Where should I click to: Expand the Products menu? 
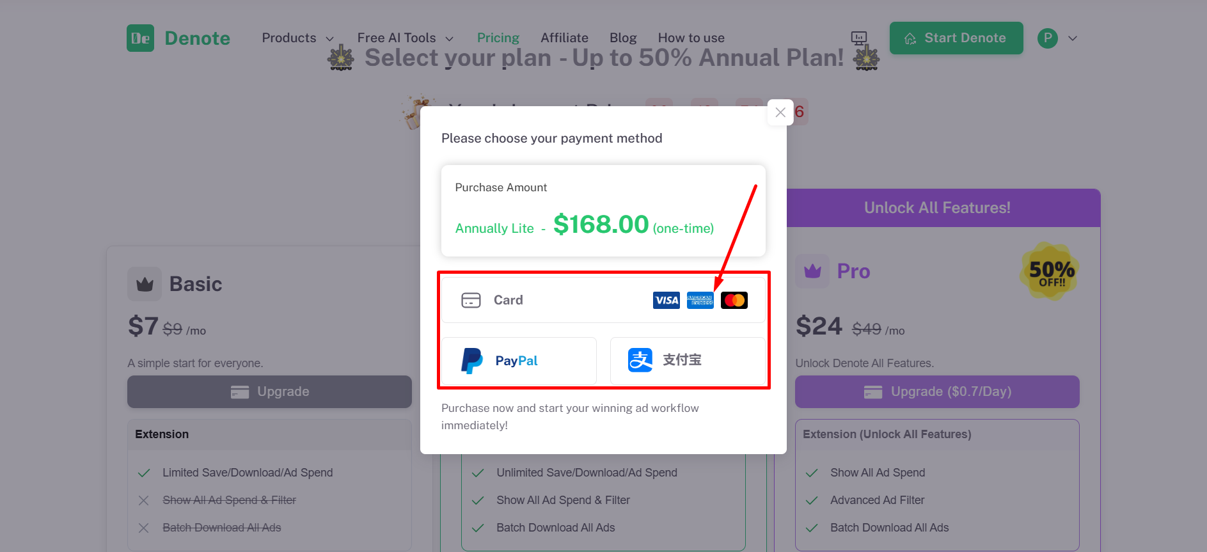click(x=297, y=38)
